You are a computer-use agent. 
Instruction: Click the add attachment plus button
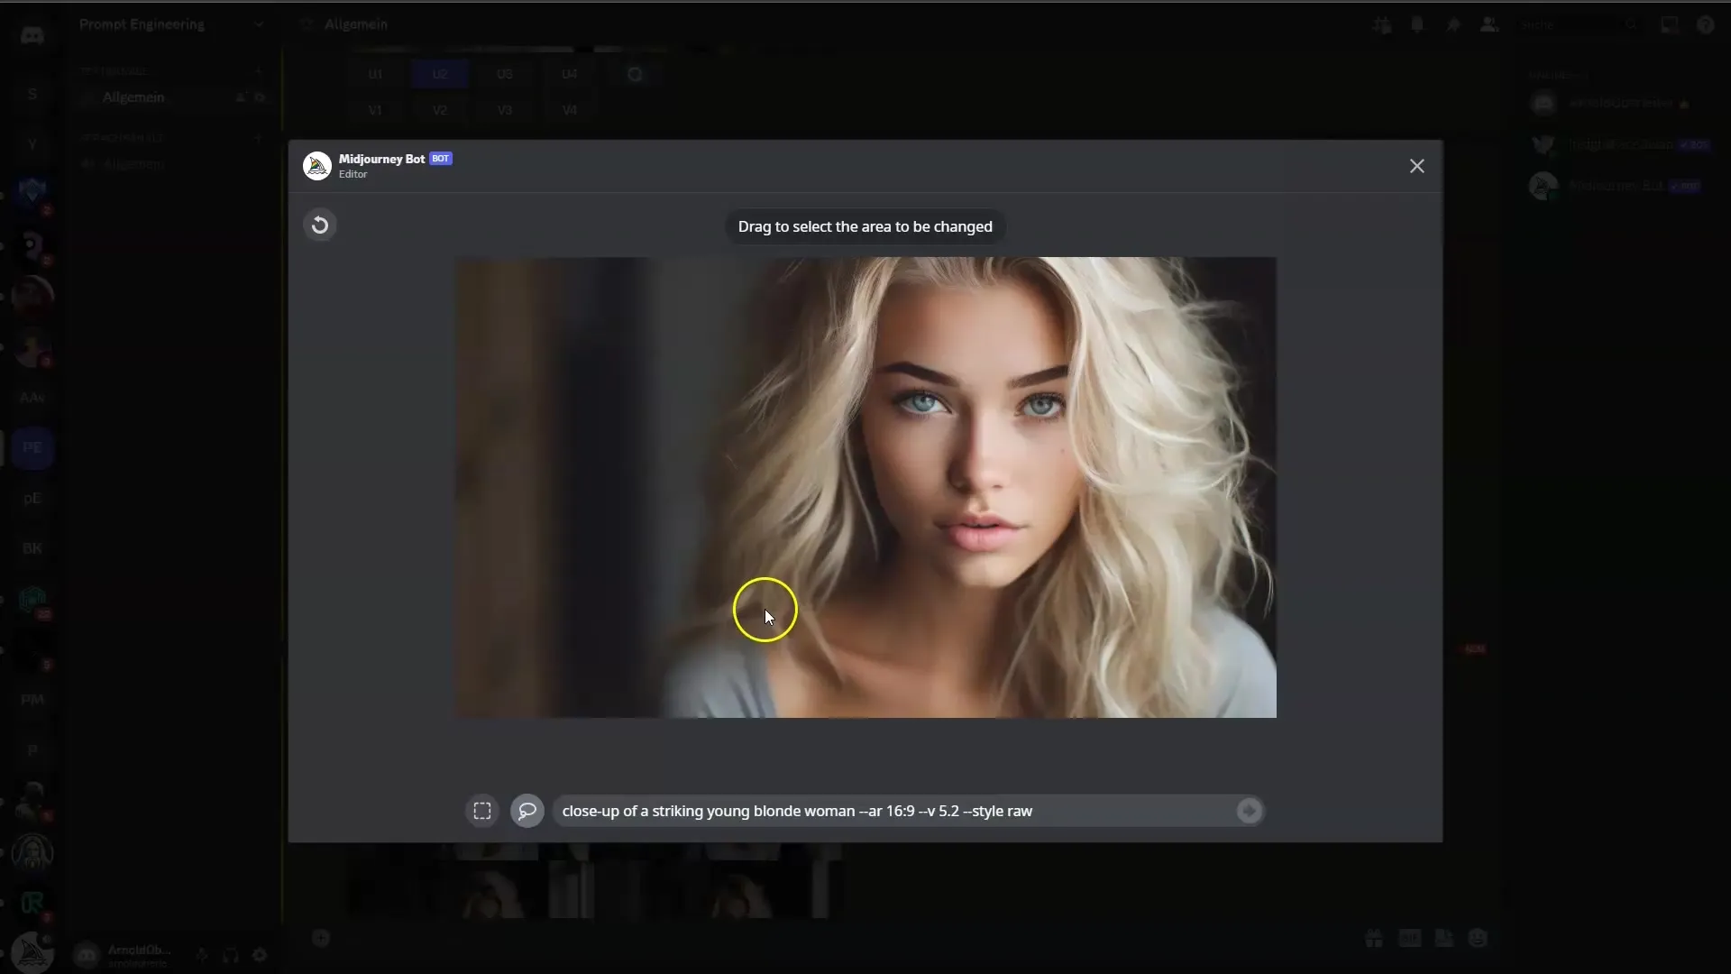click(x=321, y=938)
